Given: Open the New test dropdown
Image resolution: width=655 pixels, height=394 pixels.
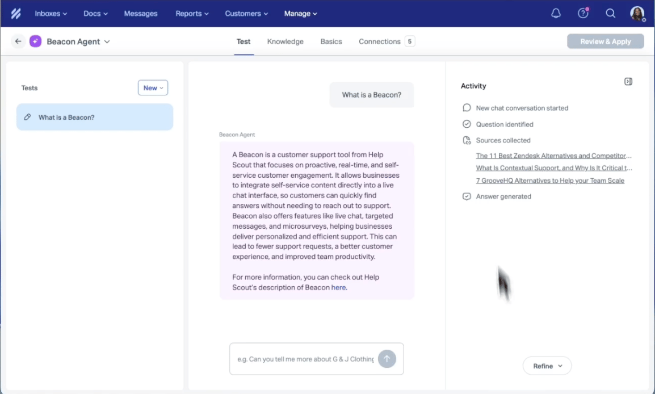Looking at the screenshot, I should [153, 88].
